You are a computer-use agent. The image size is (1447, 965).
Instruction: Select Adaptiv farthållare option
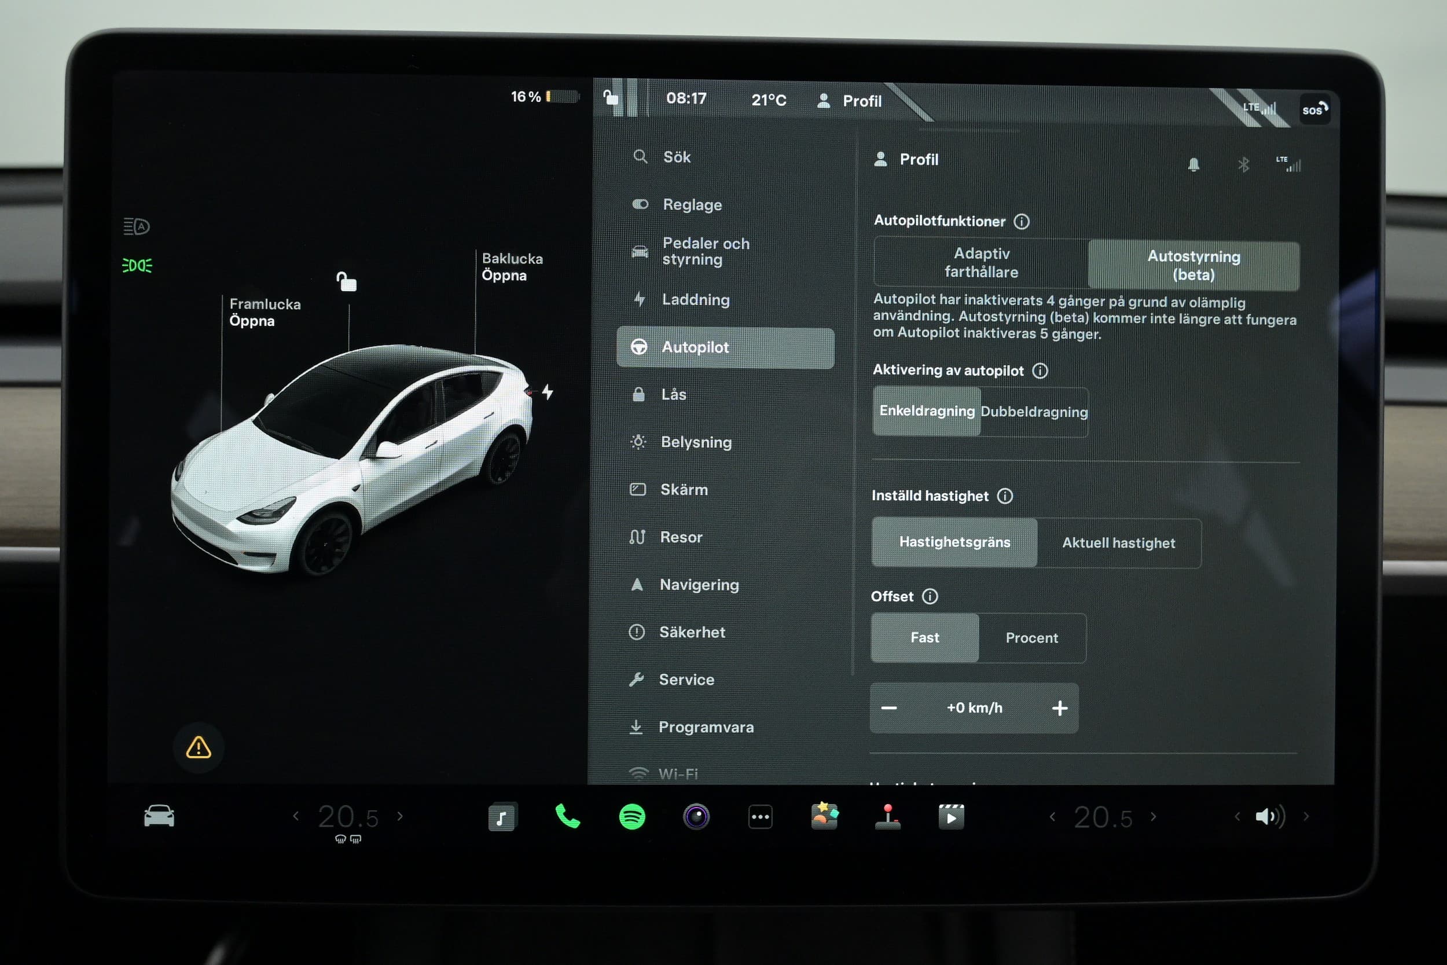pyautogui.click(x=980, y=263)
